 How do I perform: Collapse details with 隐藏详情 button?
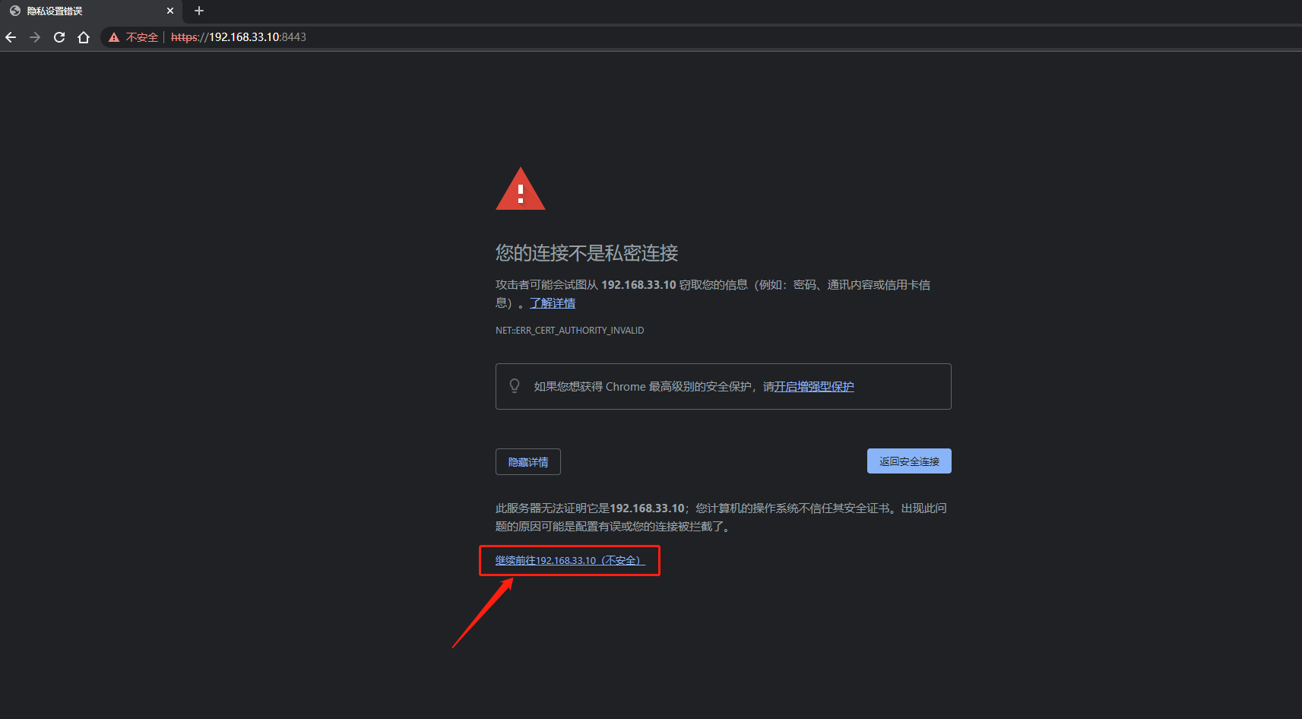(x=528, y=462)
